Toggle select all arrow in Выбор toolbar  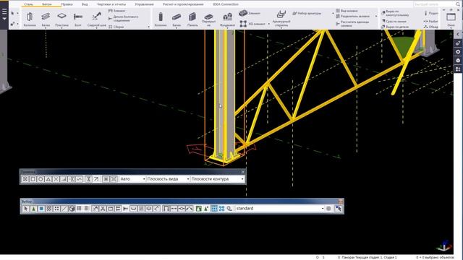tap(26, 209)
